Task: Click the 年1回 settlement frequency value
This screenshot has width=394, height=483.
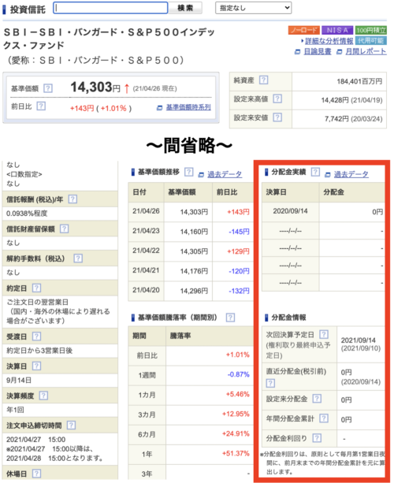Action: coord(15,410)
